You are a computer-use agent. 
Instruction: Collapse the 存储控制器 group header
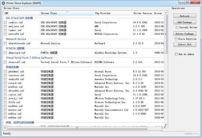[12, 67]
